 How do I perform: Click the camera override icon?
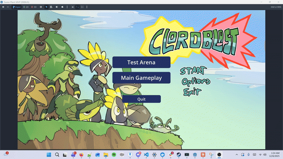63,7
